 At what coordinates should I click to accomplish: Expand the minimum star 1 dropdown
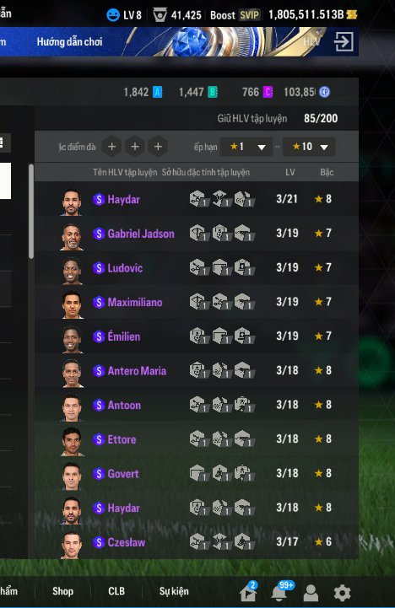point(246,147)
